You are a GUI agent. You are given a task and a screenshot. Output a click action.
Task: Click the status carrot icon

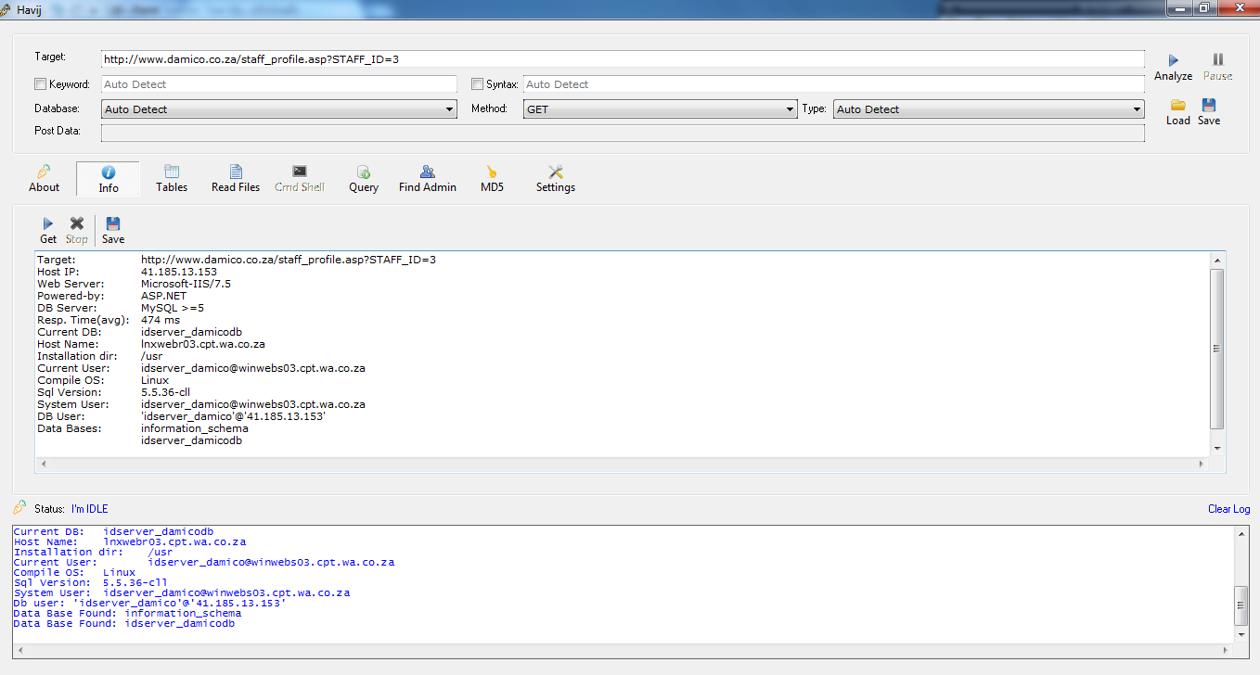(19, 508)
